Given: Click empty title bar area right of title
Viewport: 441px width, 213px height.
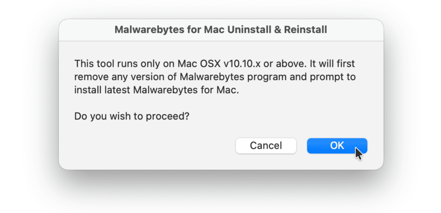Looking at the screenshot, I should click(355, 30).
